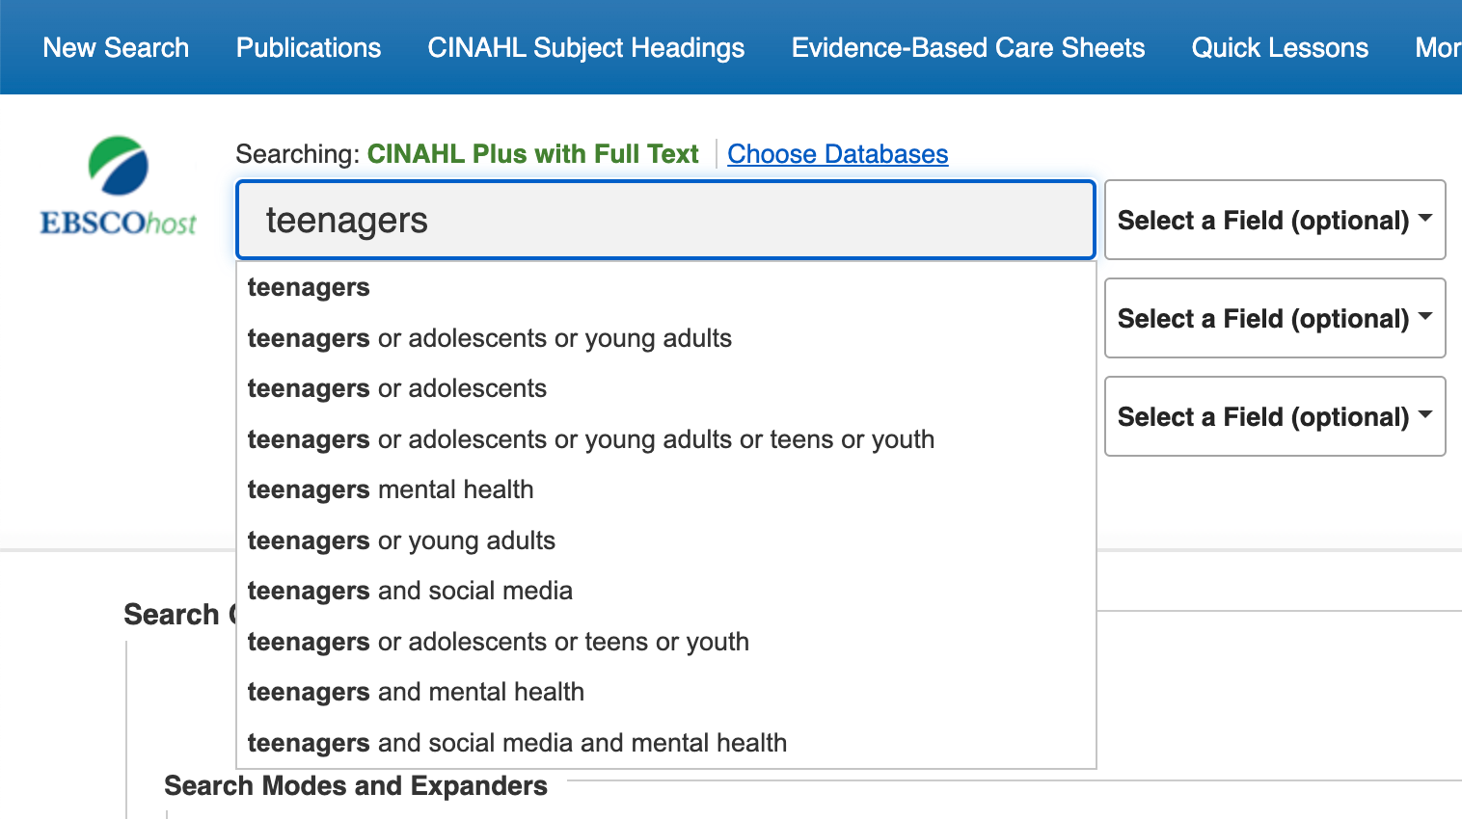Select 'teenagers and social media' suggestion
This screenshot has width=1462, height=819.
pos(665,591)
